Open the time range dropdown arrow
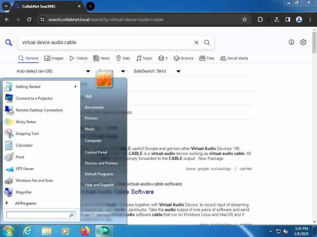Viewport: 317px width, 237px height. point(123,71)
